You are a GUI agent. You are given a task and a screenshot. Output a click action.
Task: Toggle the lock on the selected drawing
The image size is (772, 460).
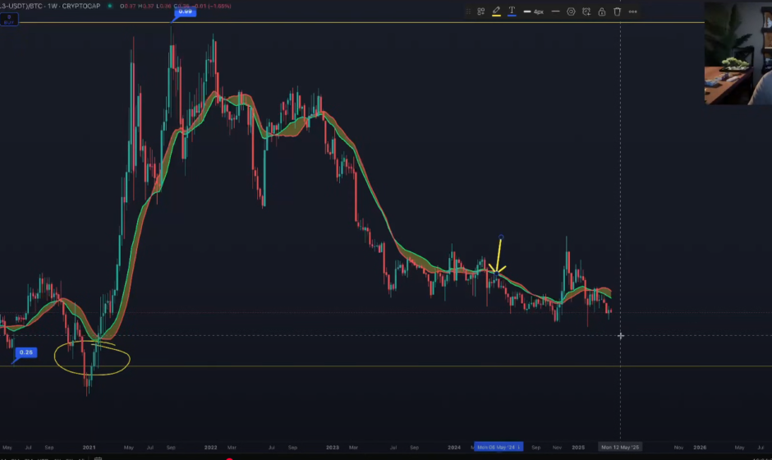602,12
